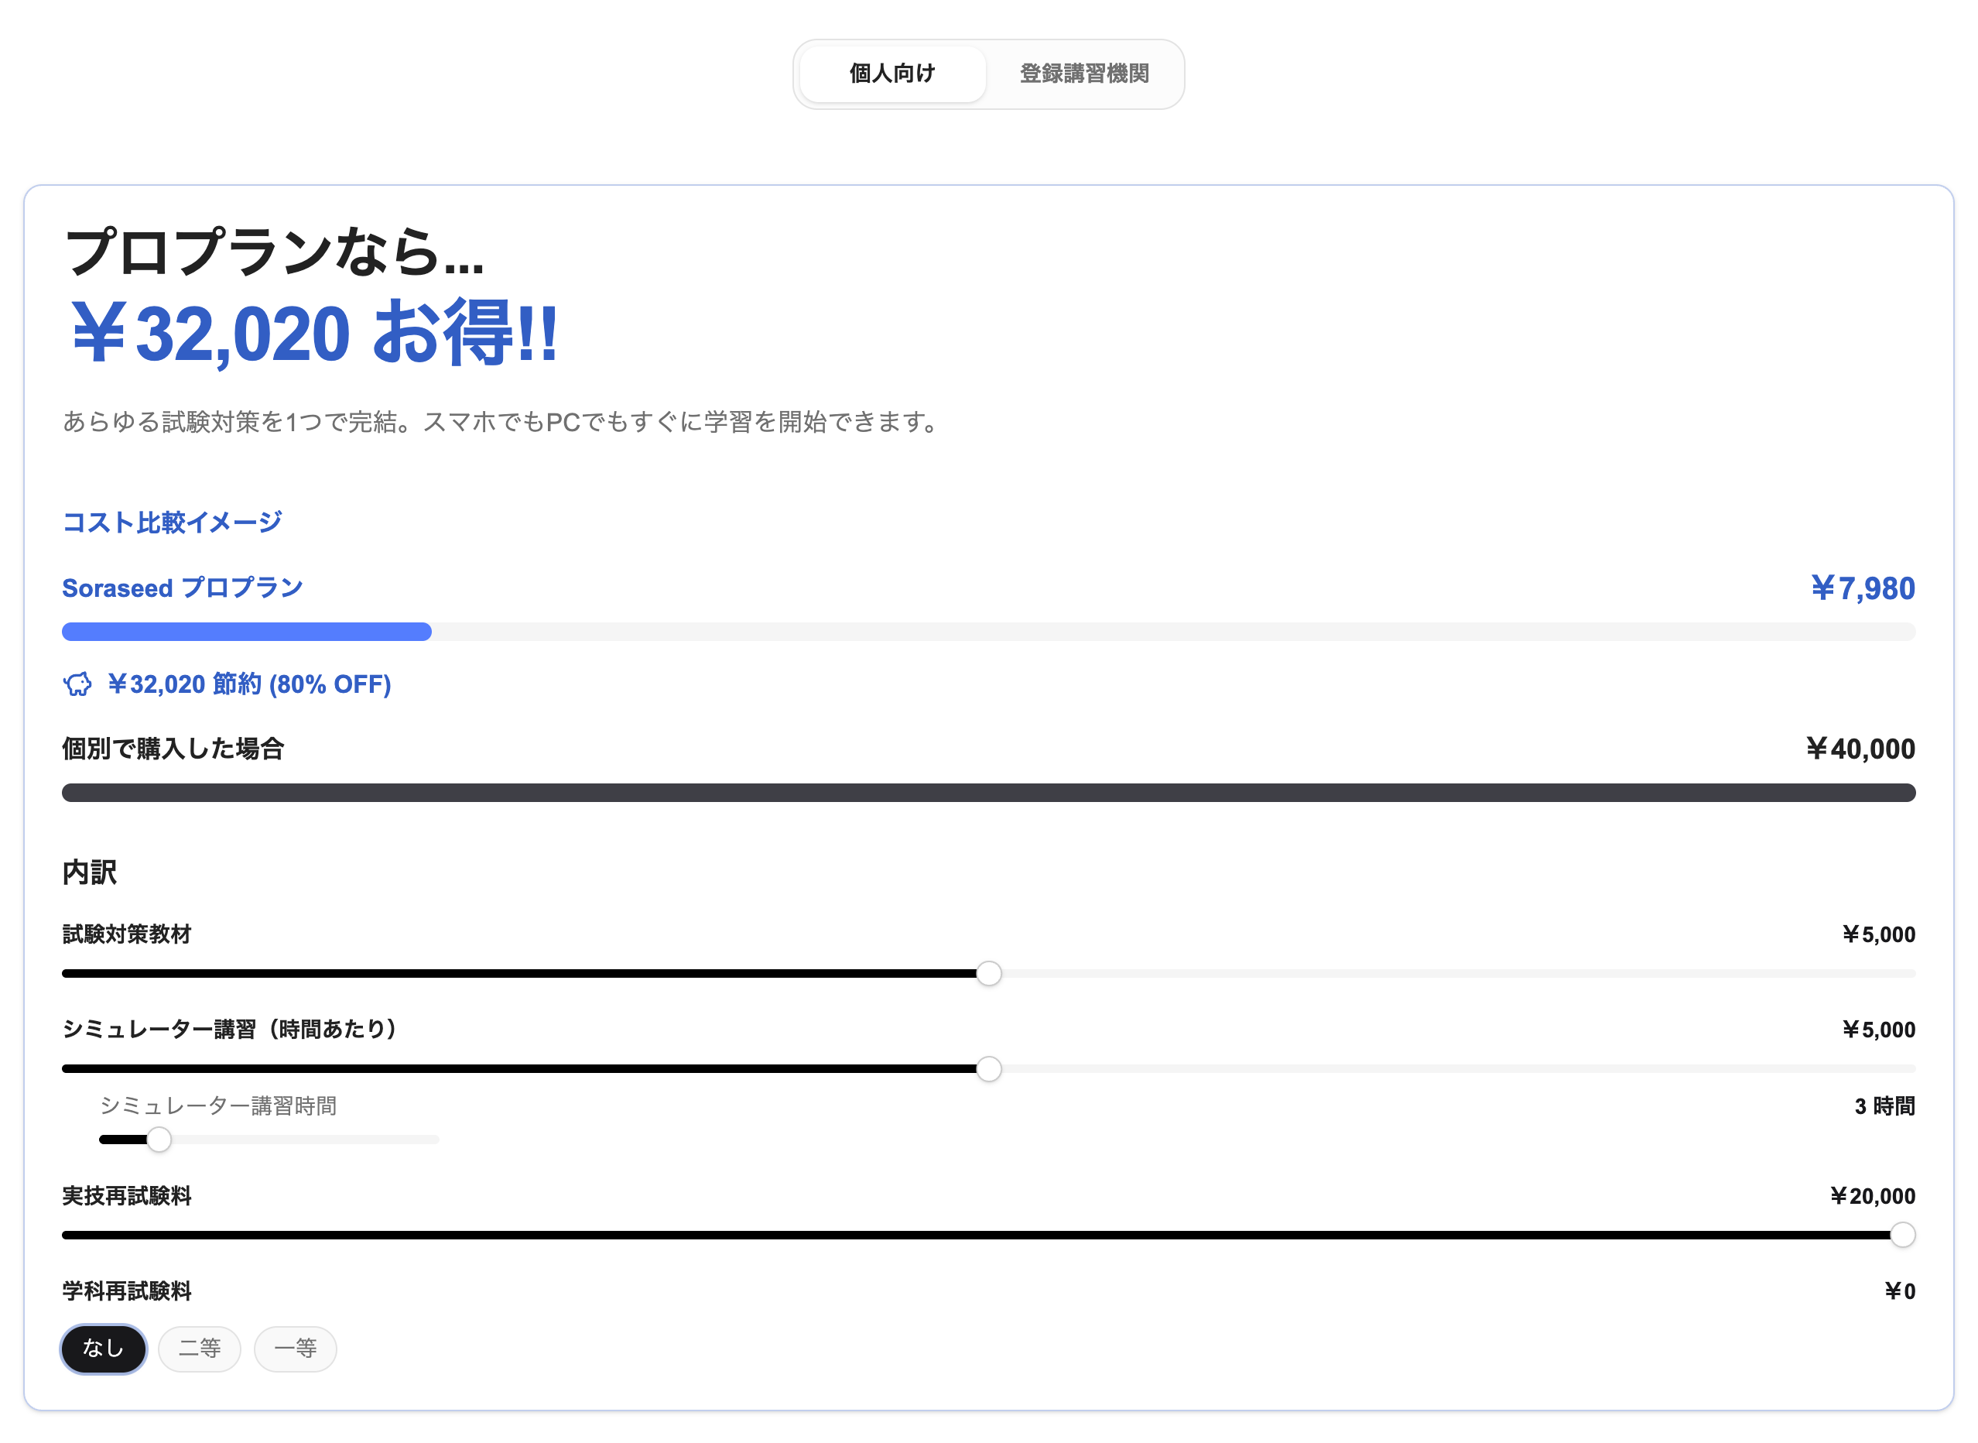Click the dark 個別で購入した場合 cost bar
The height and width of the screenshot is (1443, 1978).
988,792
